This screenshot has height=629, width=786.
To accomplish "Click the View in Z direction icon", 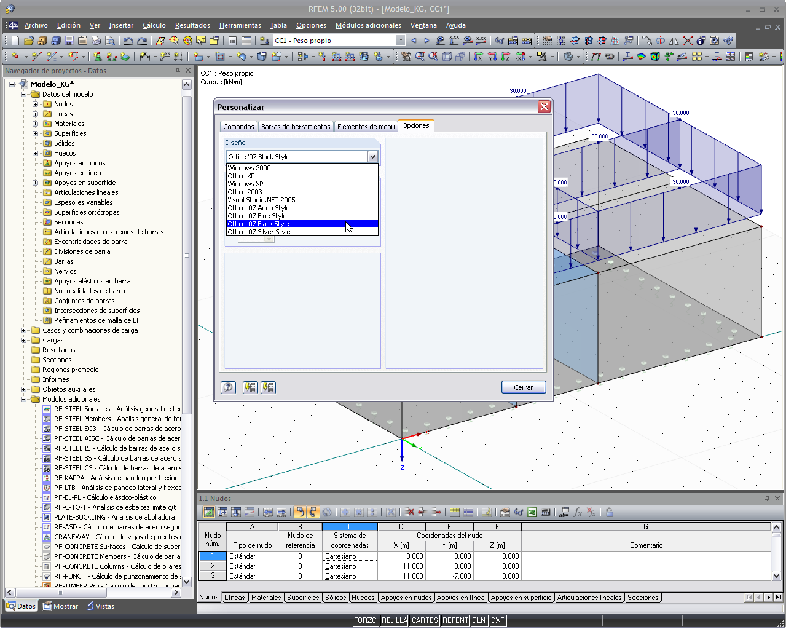I will click(x=505, y=57).
